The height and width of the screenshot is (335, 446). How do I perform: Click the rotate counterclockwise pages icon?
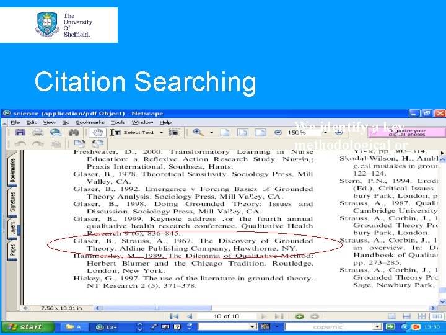pyautogui.click(x=98, y=144)
